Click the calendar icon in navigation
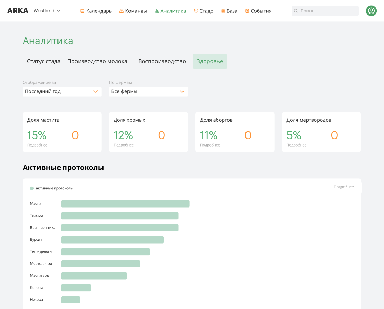The height and width of the screenshot is (309, 384). 82,11
